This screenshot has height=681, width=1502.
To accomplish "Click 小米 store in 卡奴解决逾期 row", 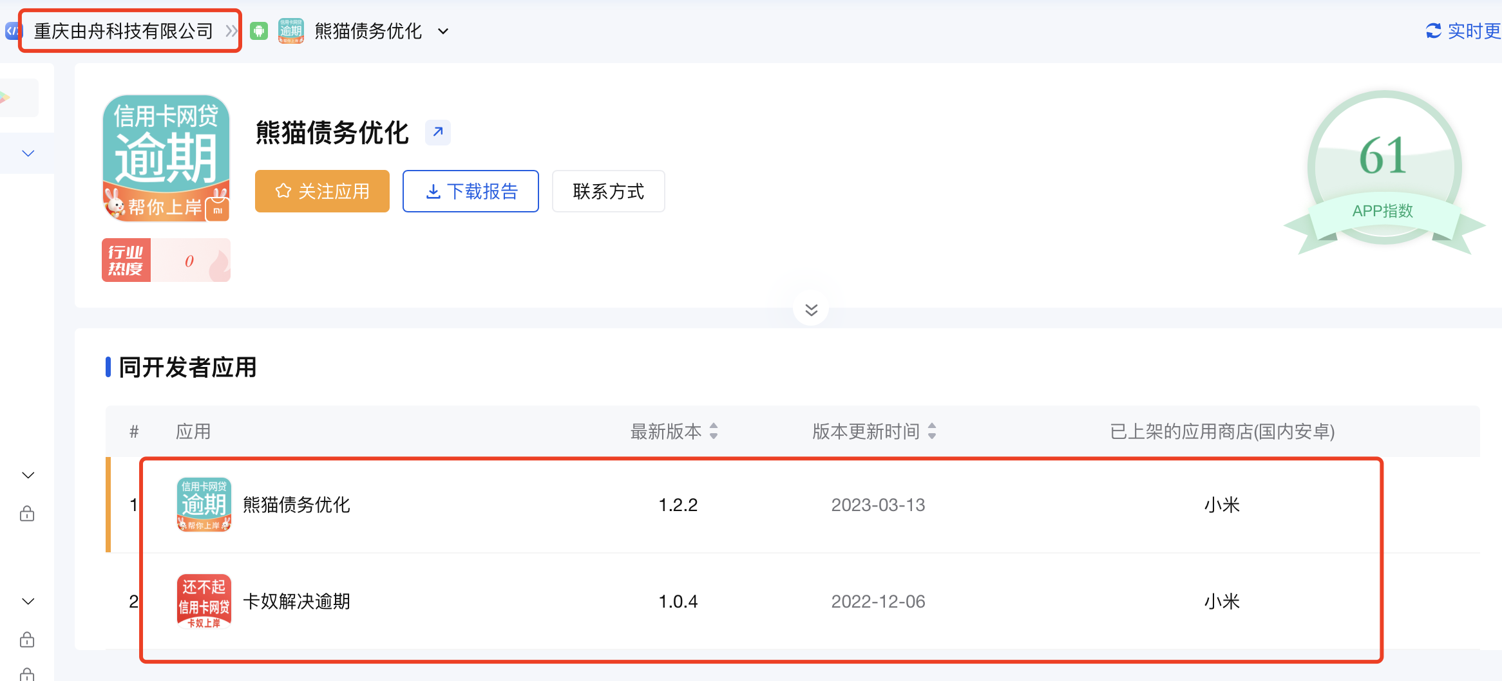I will (x=1222, y=601).
